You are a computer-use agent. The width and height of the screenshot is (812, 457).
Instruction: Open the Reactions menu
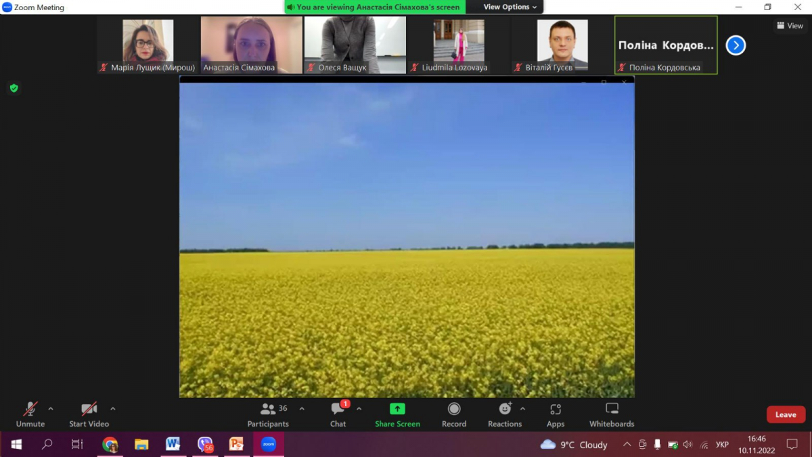pos(505,414)
